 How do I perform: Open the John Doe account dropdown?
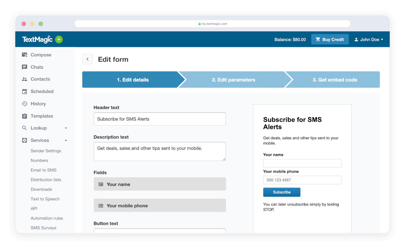click(369, 39)
